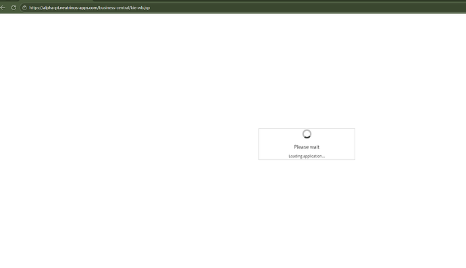Click the word "wait" in the dialog
The width and height of the screenshot is (466, 268).
tap(315, 147)
